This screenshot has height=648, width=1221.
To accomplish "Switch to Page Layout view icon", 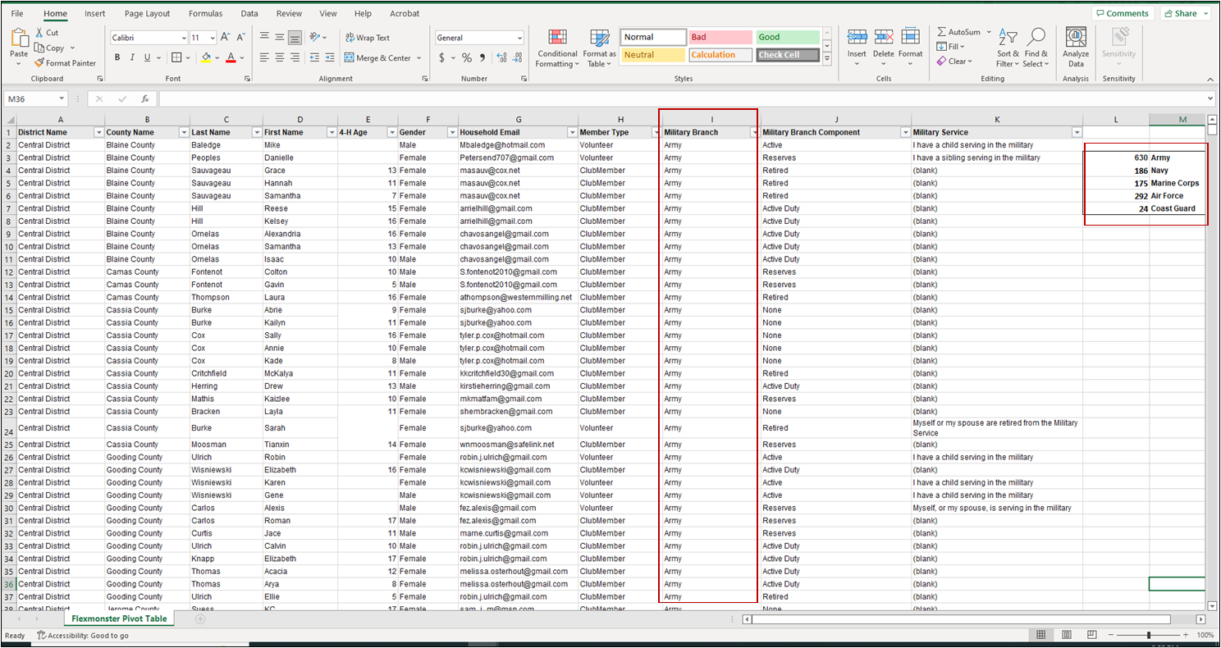I will point(1067,636).
